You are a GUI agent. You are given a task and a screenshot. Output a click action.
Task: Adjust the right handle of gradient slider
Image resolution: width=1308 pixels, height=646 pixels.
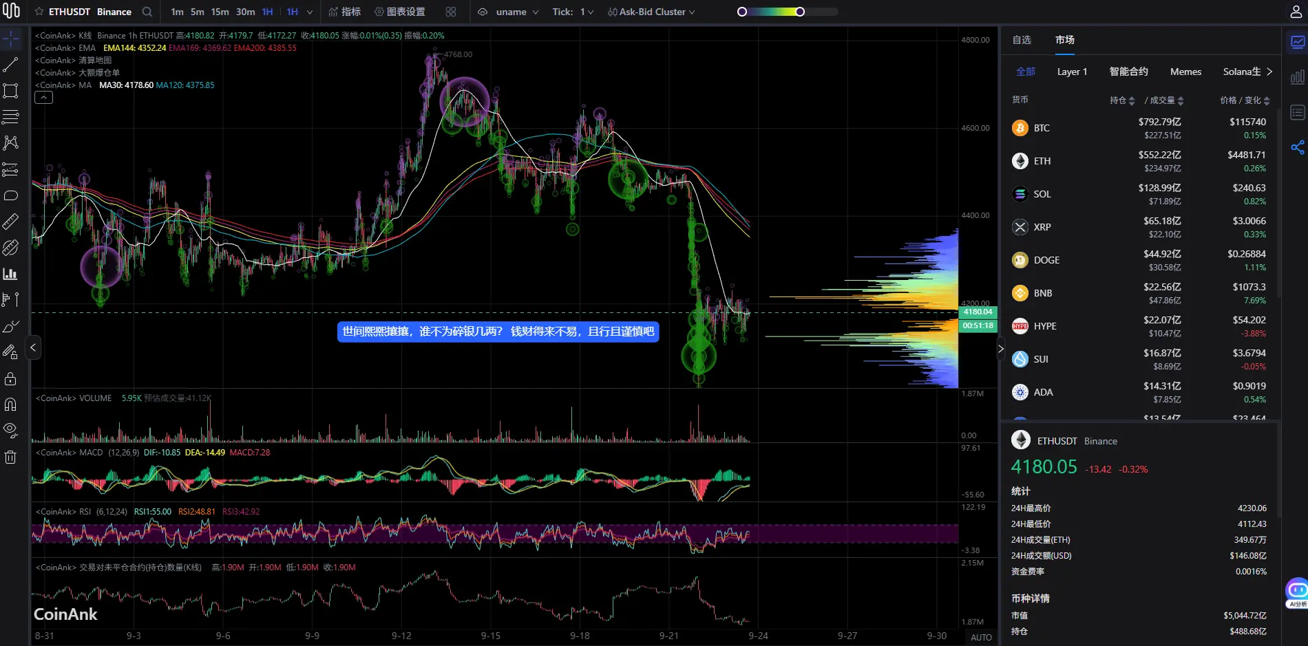(x=800, y=12)
